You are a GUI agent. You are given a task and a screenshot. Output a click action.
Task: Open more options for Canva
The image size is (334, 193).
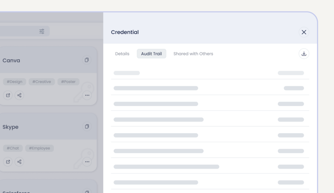tap(87, 95)
